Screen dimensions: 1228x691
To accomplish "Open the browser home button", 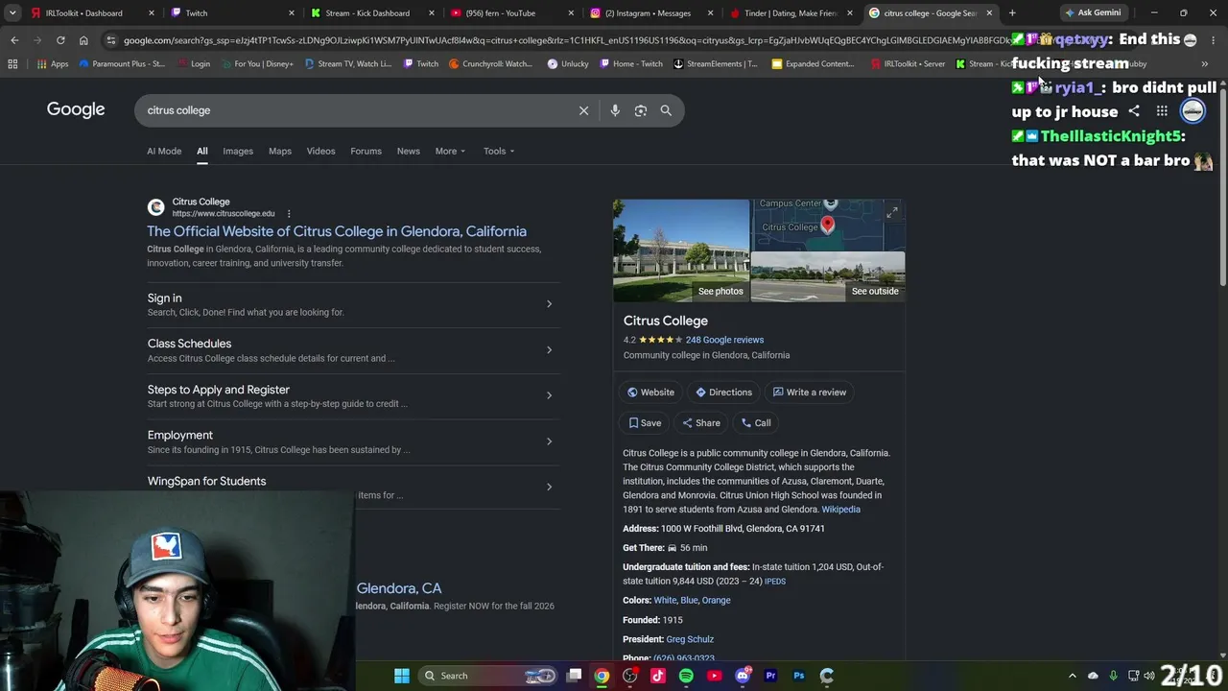I will pos(83,40).
